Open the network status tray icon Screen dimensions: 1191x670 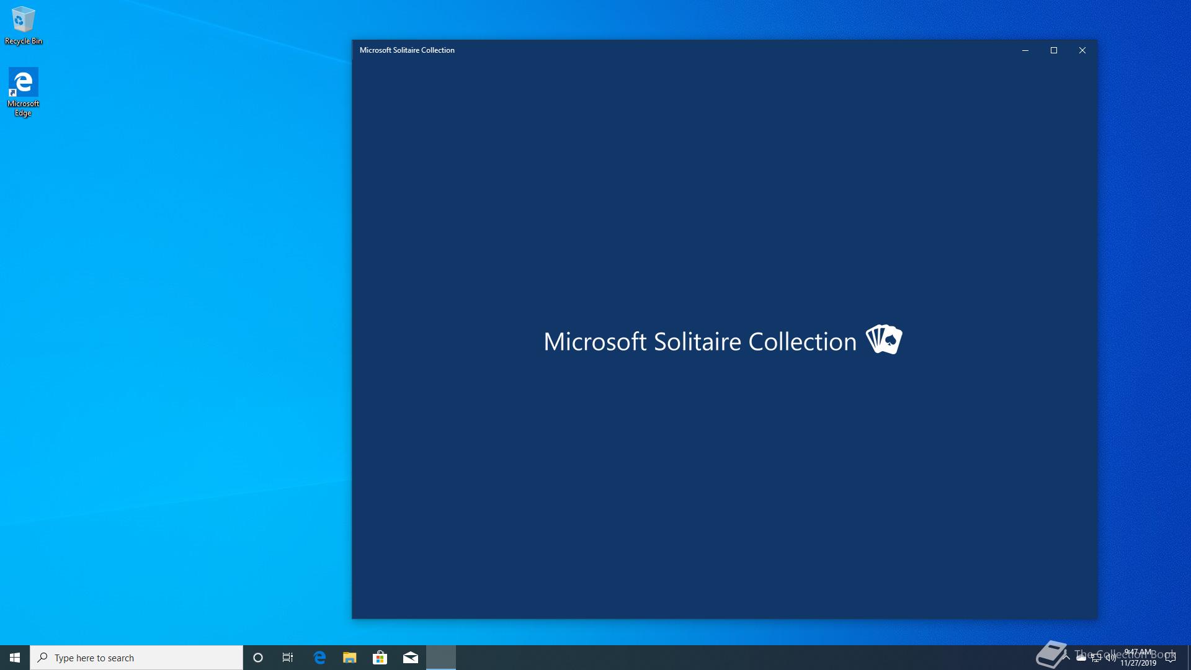[x=1096, y=658]
